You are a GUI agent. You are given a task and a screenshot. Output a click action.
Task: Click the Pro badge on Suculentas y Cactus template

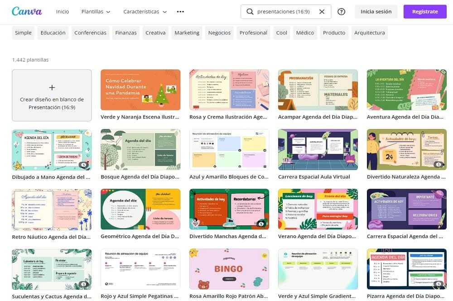(83, 285)
